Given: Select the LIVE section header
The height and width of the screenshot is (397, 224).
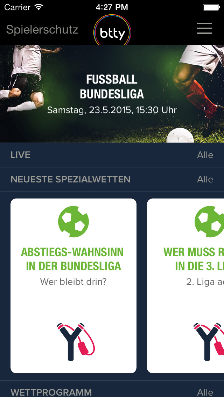Looking at the screenshot, I should 20,155.
